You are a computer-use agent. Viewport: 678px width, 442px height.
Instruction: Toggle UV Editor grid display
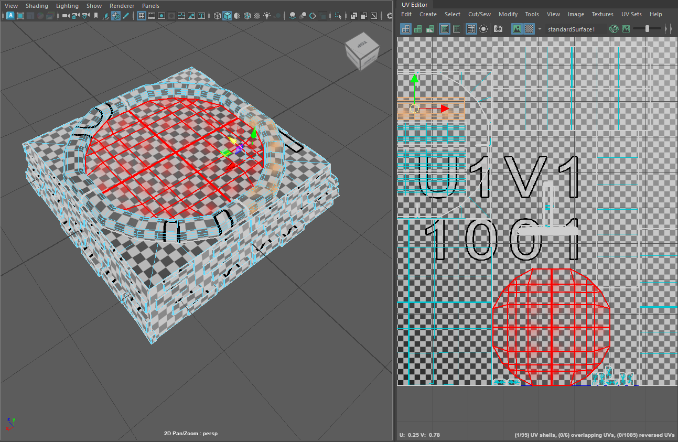(471, 29)
